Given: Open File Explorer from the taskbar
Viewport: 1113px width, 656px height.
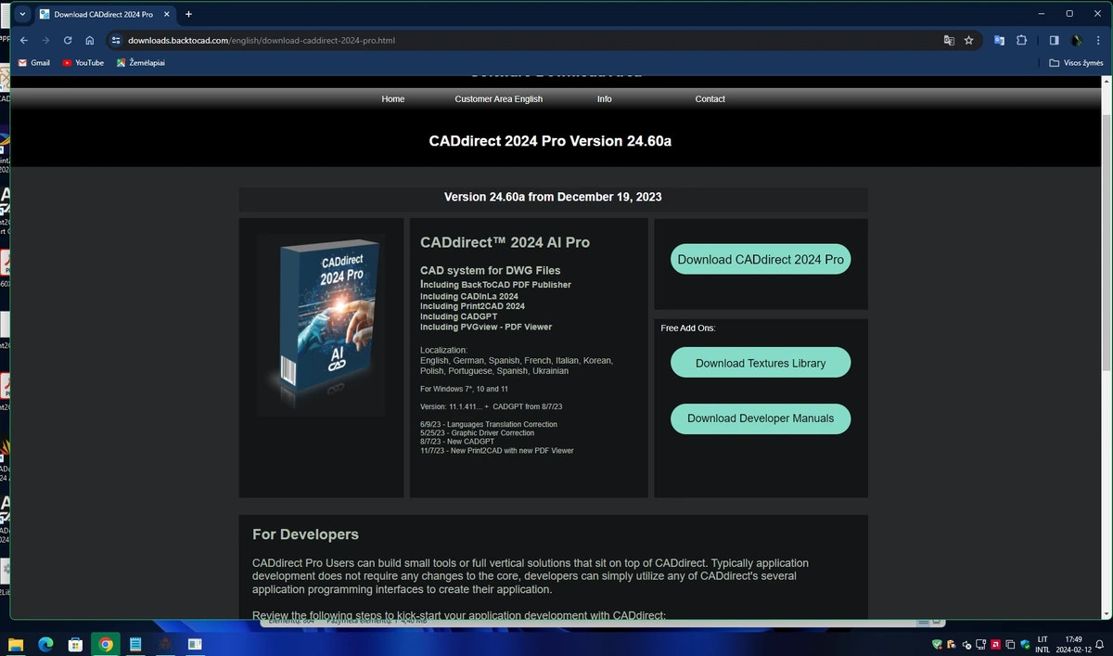Looking at the screenshot, I should [x=16, y=644].
